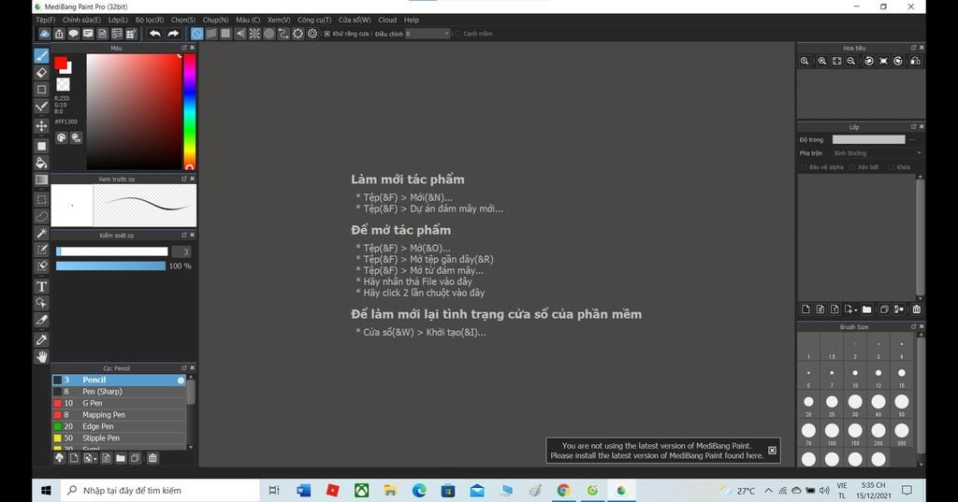Open the Cloud menu
The height and width of the screenshot is (502, 958).
(x=387, y=21)
